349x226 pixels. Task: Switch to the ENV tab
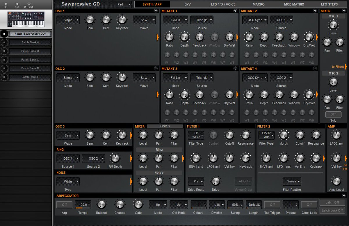coord(187,4)
